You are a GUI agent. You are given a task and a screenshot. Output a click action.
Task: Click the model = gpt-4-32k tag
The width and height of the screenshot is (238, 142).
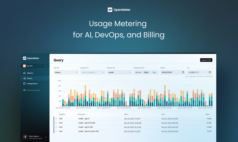[86, 127]
